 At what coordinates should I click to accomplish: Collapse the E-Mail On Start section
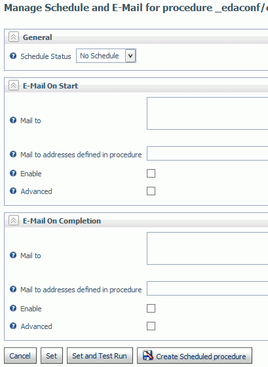pyautogui.click(x=14, y=85)
